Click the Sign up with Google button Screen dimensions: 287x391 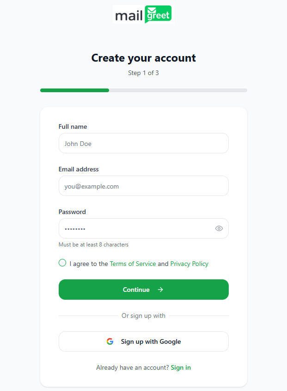[x=143, y=341]
